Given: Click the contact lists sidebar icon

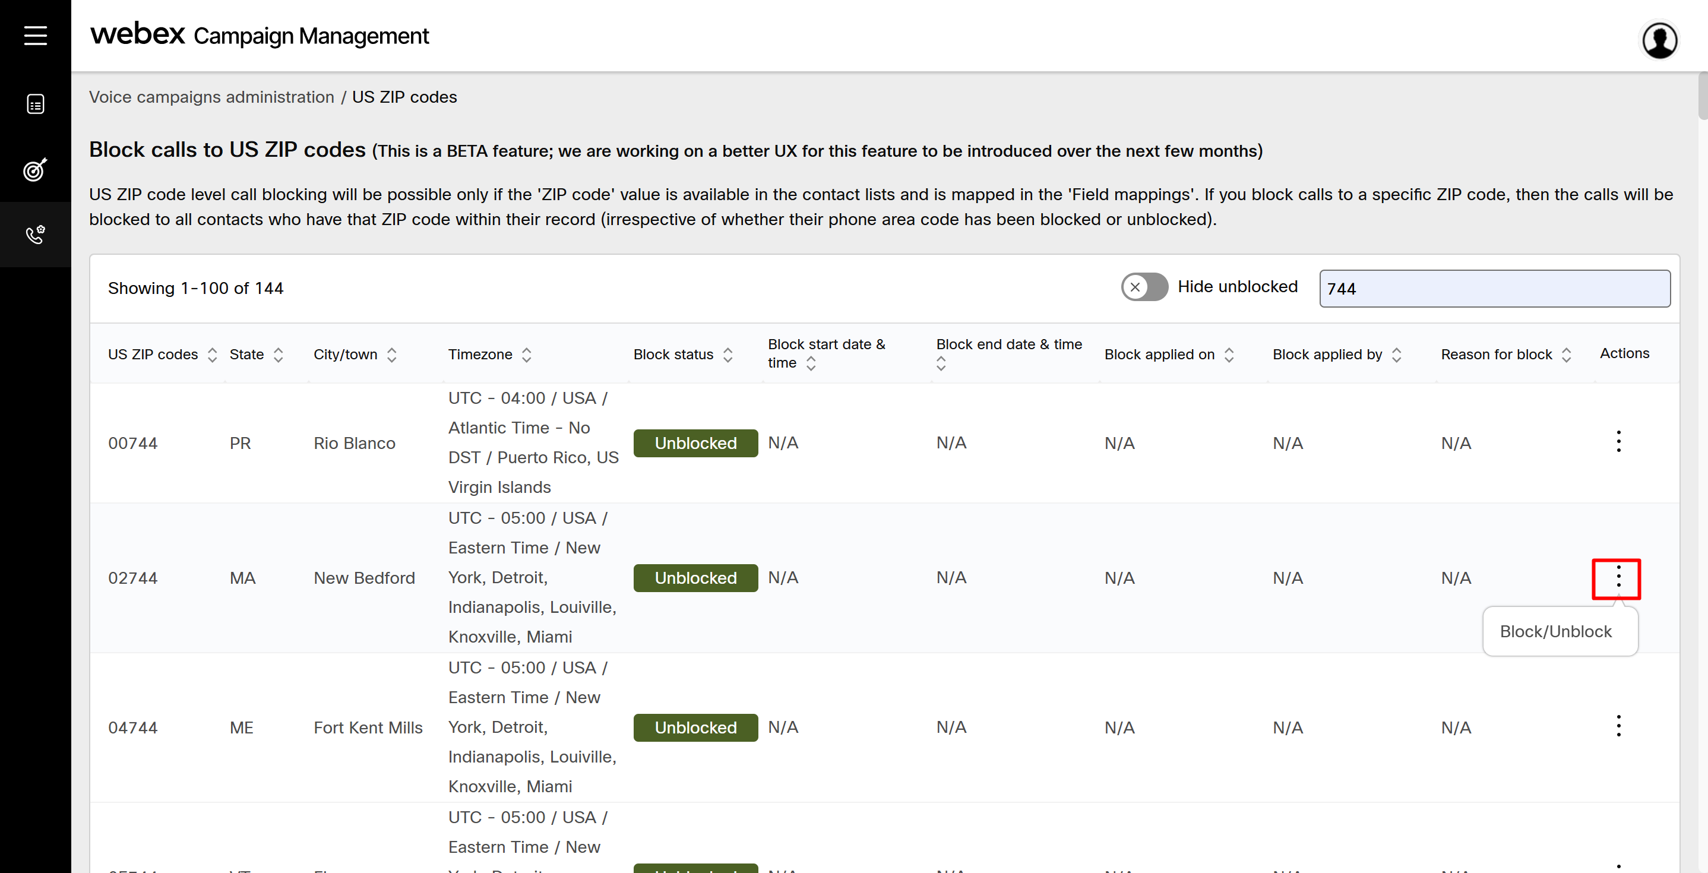Looking at the screenshot, I should pyautogui.click(x=35, y=104).
